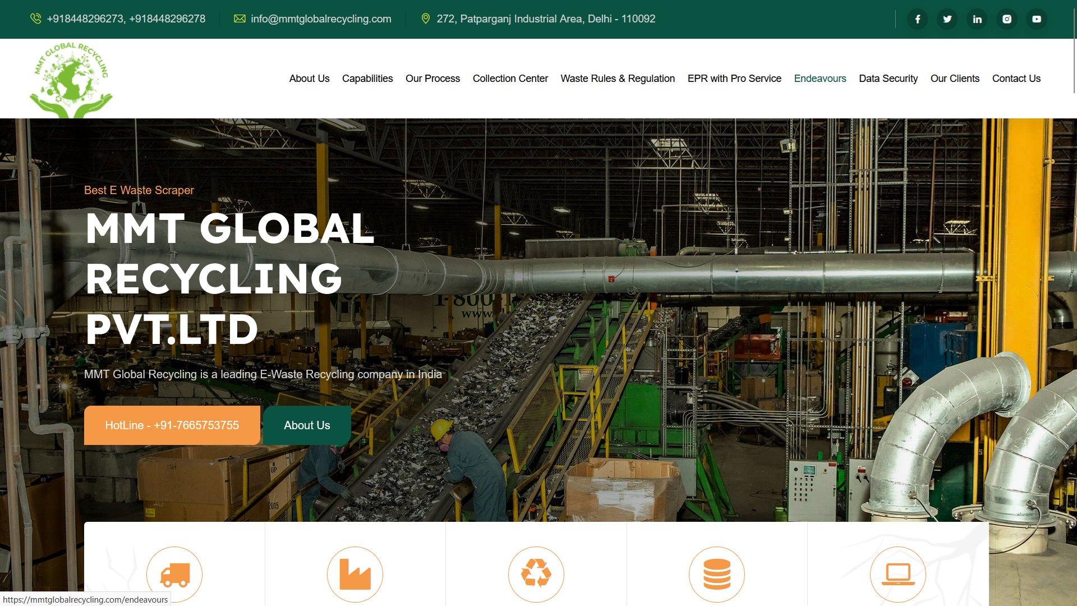Open the Capabilities menu item
Viewport: 1077px width, 606px height.
(367, 79)
